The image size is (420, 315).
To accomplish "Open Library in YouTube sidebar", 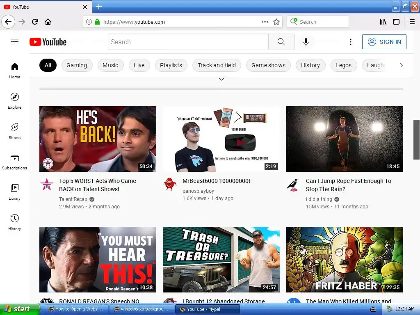I will tap(15, 192).
